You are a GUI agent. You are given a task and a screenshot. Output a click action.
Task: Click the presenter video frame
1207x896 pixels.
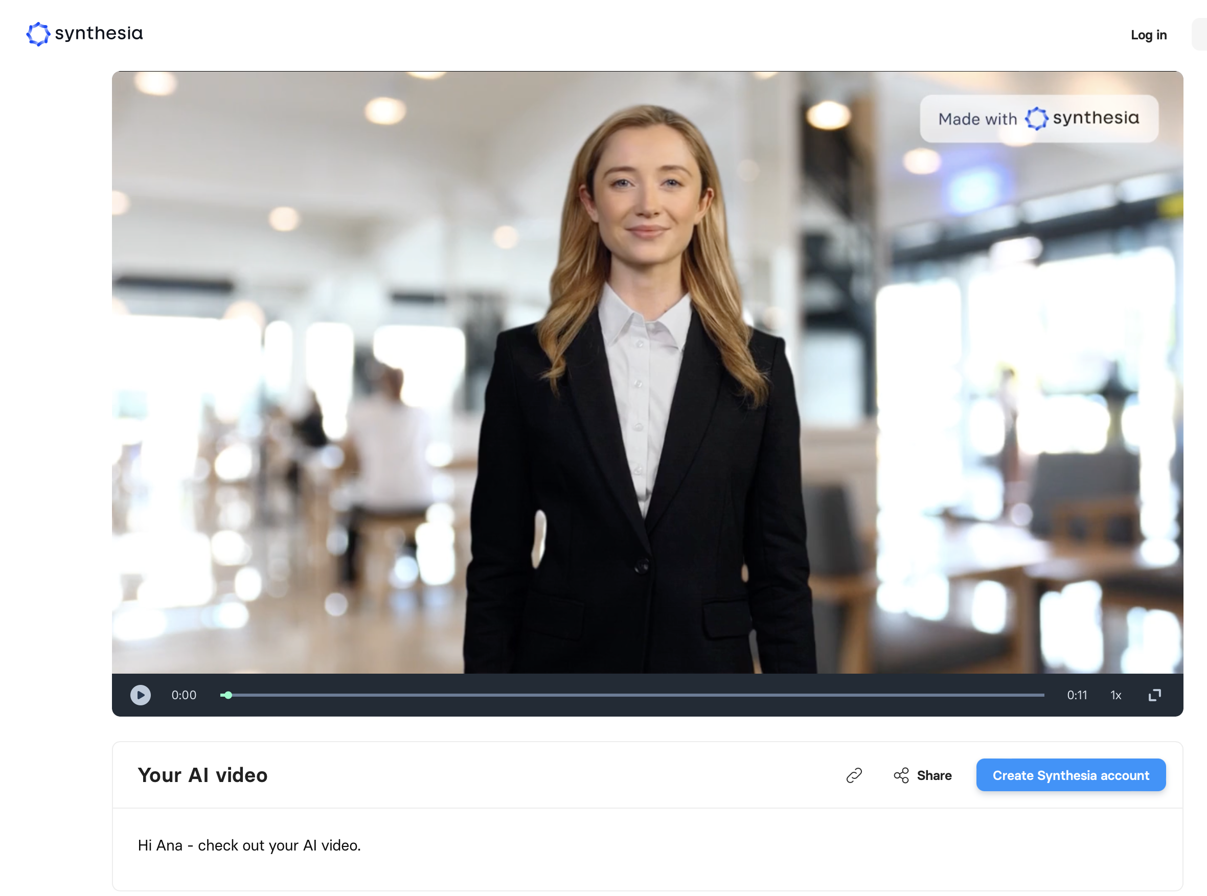pyautogui.click(x=647, y=372)
